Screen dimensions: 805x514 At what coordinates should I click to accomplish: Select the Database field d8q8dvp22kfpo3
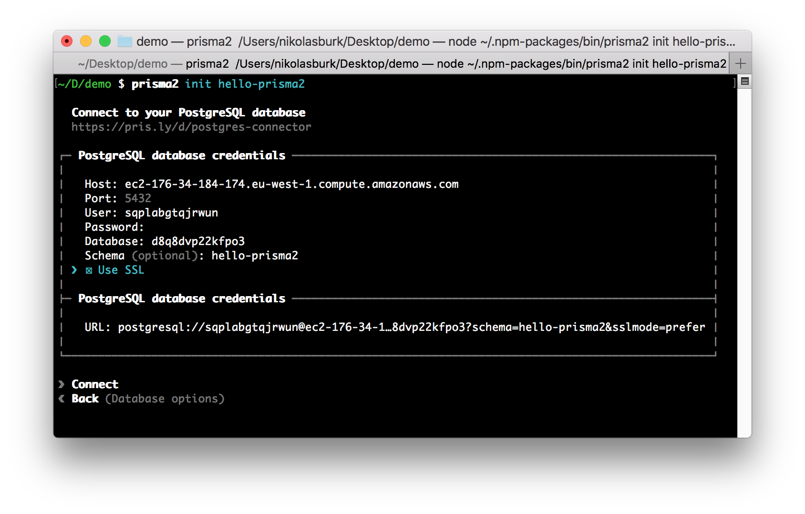(198, 241)
